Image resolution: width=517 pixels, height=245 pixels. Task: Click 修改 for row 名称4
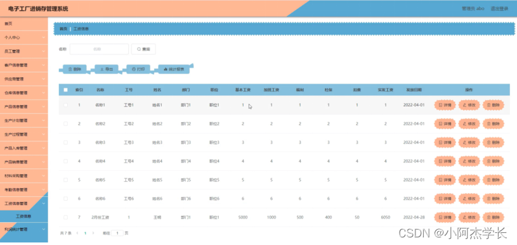tap(469, 161)
